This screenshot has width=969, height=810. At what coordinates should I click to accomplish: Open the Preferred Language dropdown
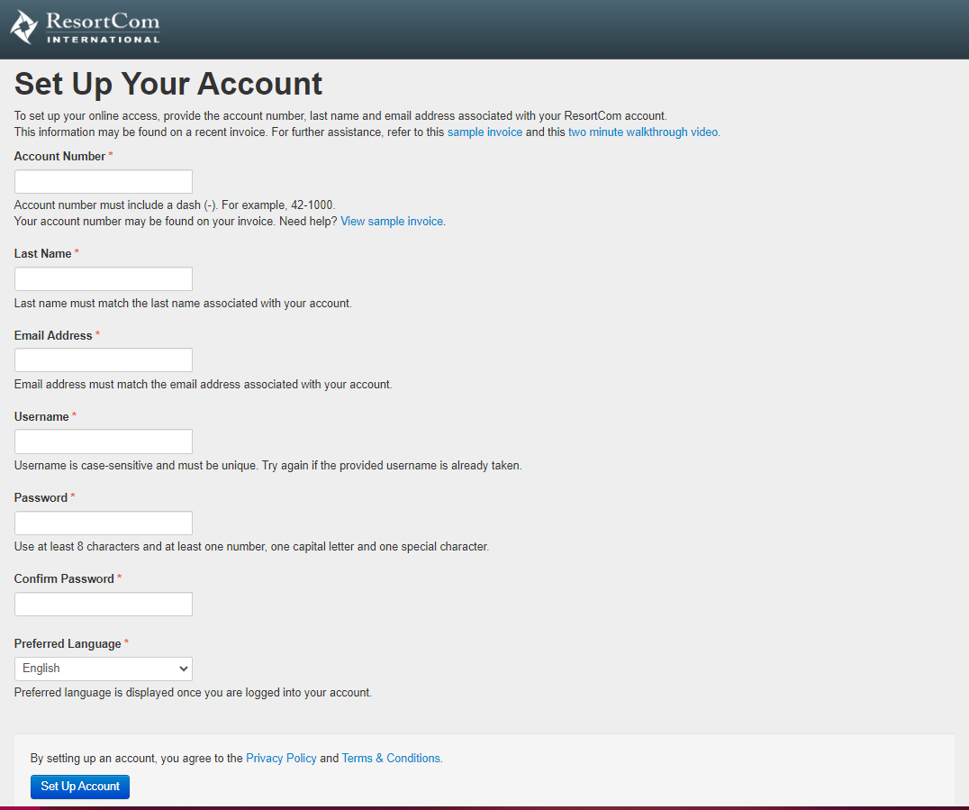104,669
